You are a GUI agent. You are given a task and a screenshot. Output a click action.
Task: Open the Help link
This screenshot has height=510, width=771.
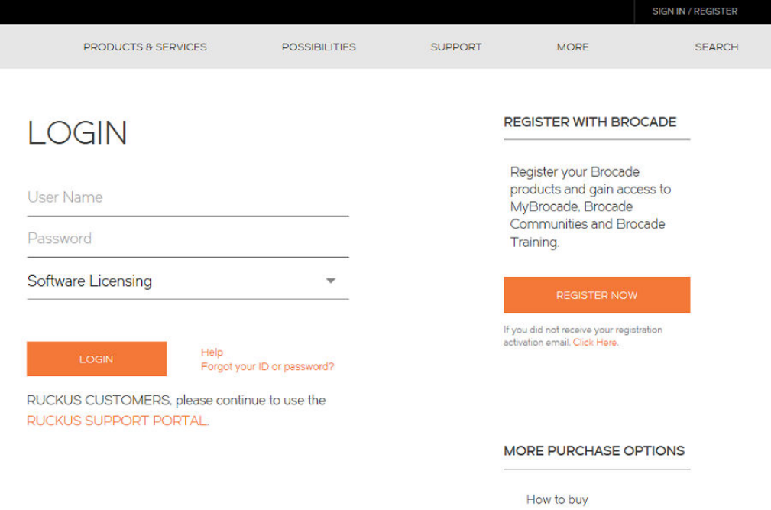(x=212, y=352)
